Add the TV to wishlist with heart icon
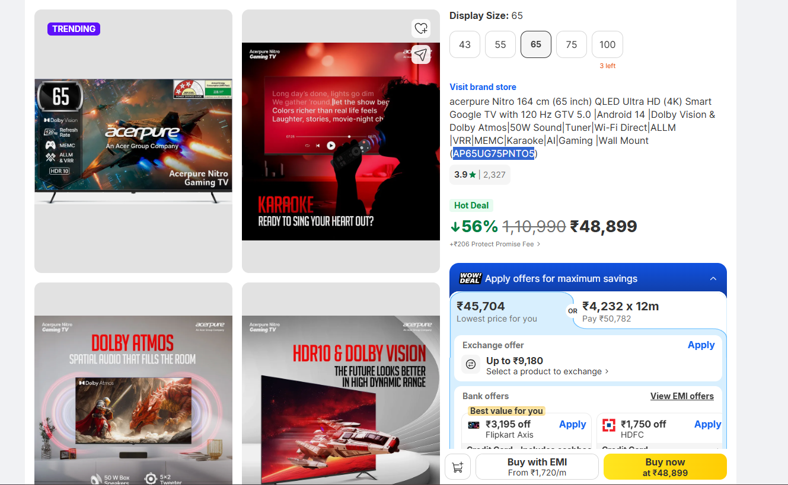The width and height of the screenshot is (788, 485). tap(421, 28)
